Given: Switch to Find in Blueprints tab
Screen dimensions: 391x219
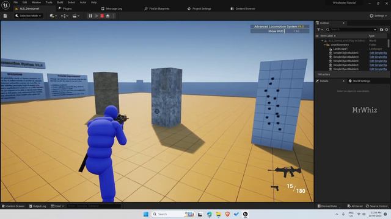Looking at the screenshot, I should [x=157, y=9].
